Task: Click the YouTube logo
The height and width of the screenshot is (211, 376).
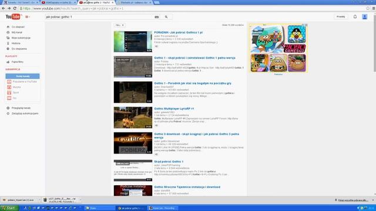Action: pyautogui.click(x=14, y=16)
